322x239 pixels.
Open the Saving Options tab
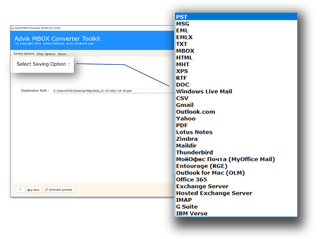[x=24, y=54]
